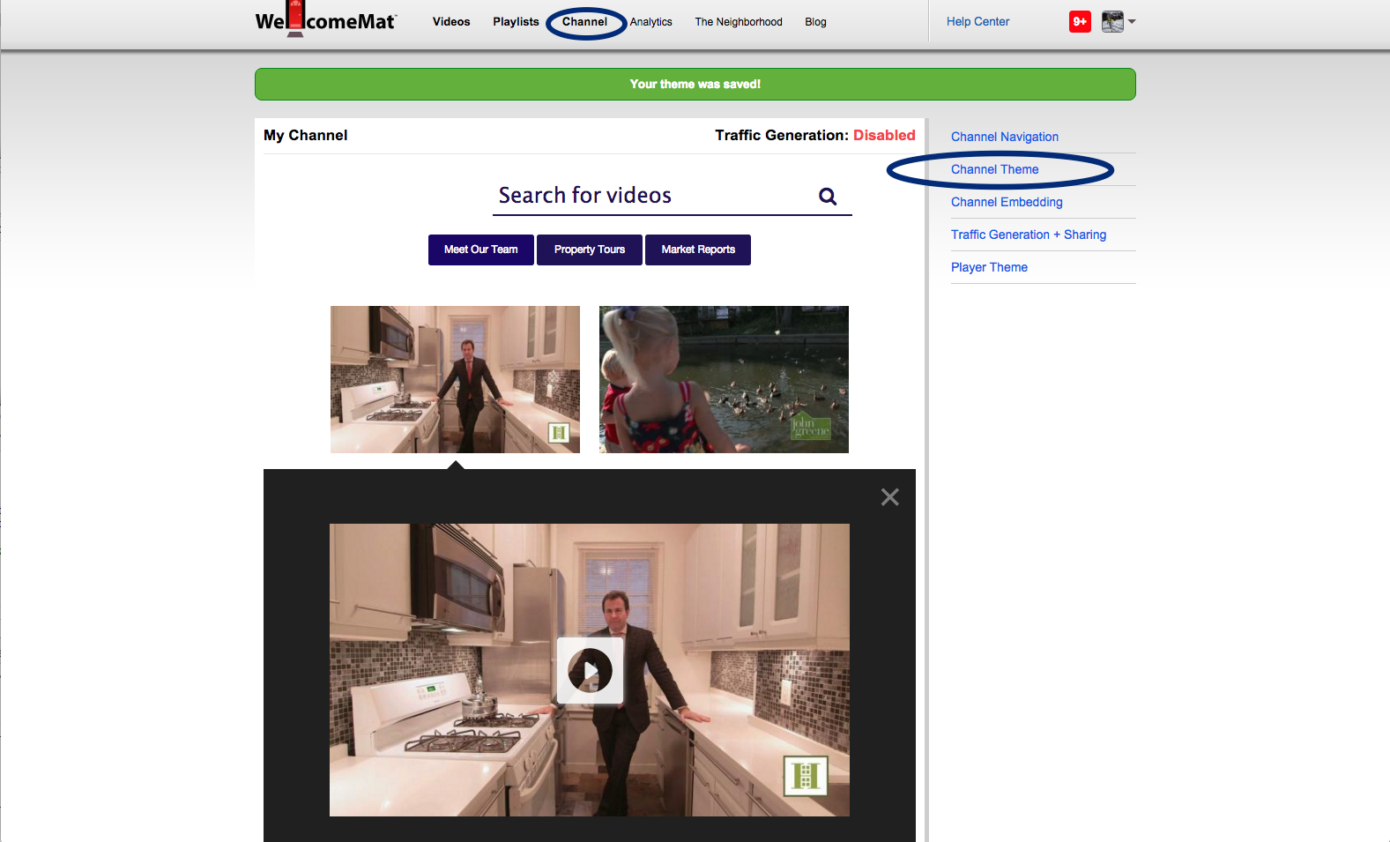Click the user avatar profile picture
This screenshot has height=842, width=1390.
coord(1111,22)
